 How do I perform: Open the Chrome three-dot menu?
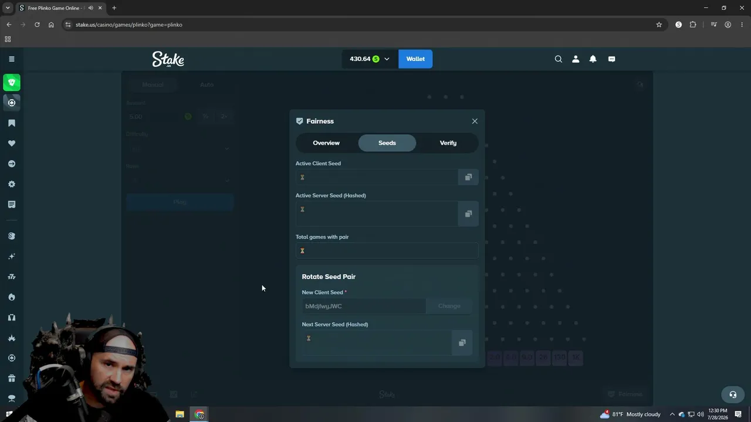point(742,25)
